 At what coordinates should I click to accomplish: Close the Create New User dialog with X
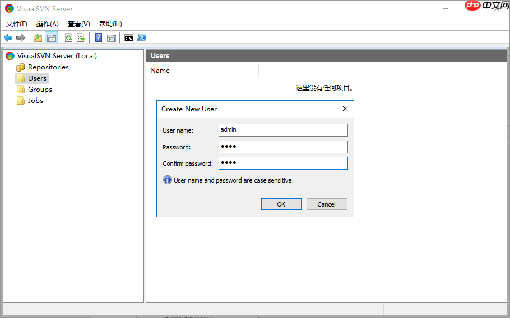tap(345, 109)
